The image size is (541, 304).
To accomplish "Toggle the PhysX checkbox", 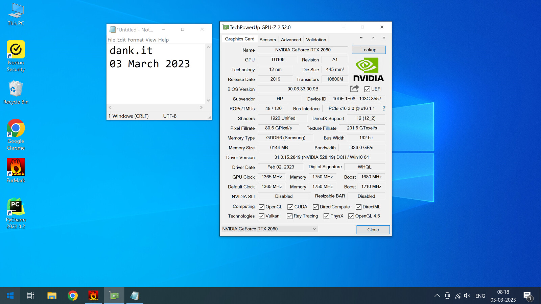I will point(326,216).
